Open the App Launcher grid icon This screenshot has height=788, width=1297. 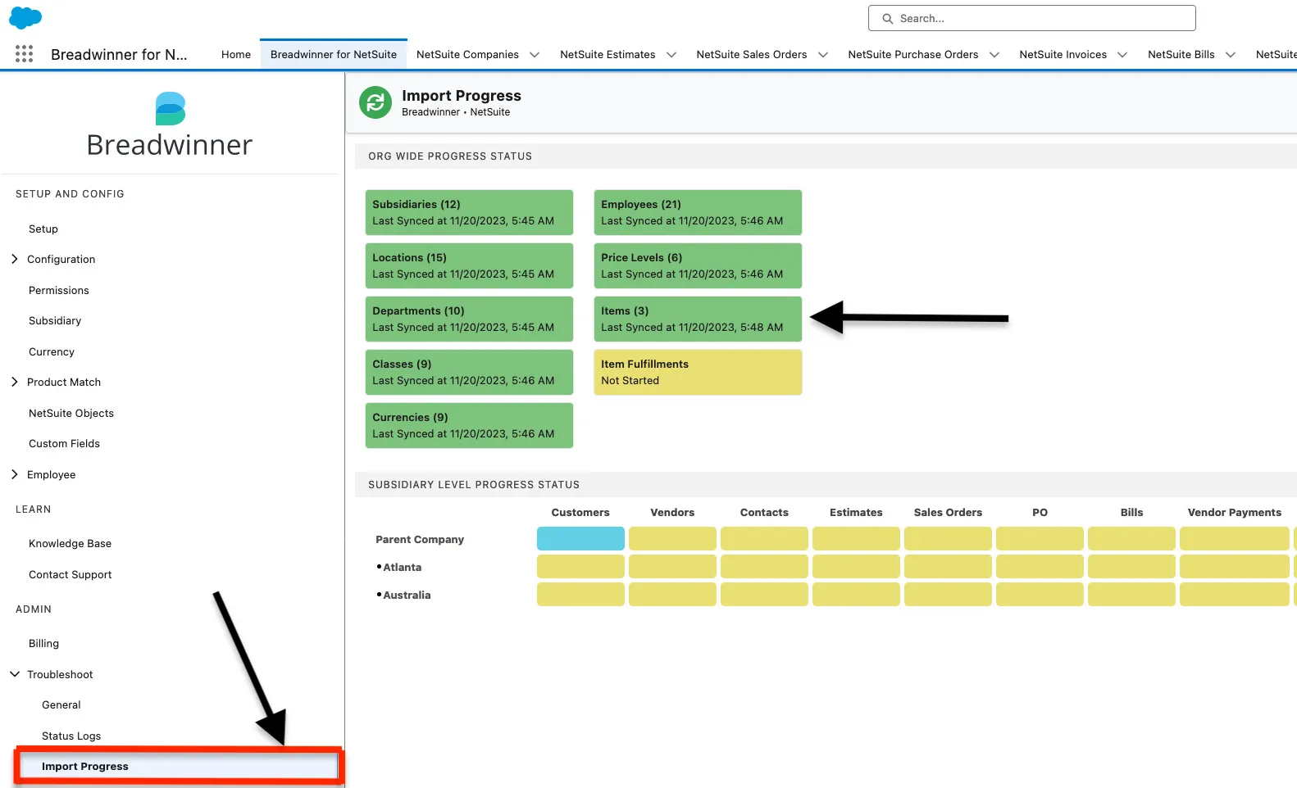click(x=24, y=54)
